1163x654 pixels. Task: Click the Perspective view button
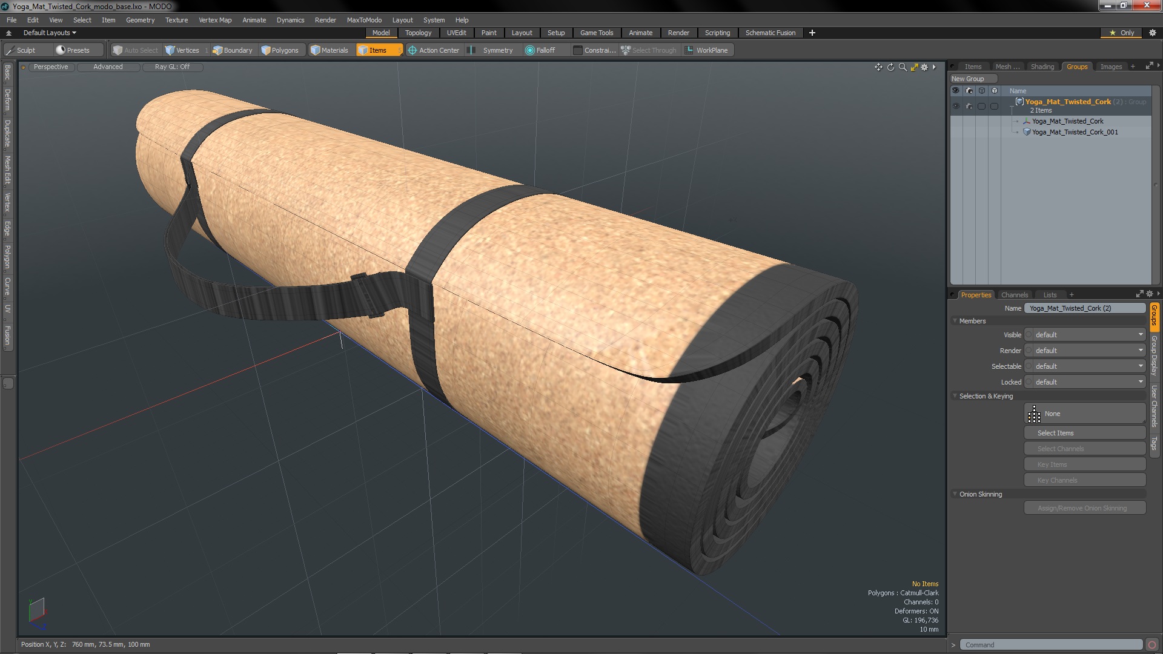(51, 67)
